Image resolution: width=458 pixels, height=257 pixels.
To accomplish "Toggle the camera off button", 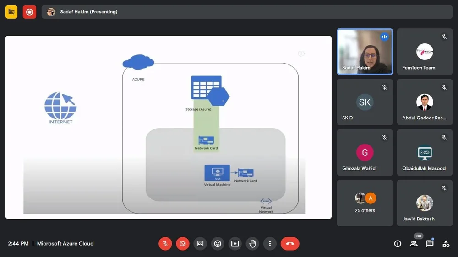I will click(183, 244).
